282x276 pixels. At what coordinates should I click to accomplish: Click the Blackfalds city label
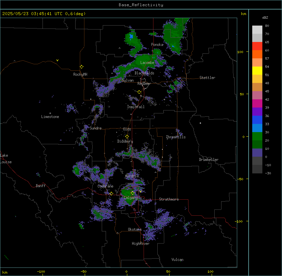pyautogui.click(x=144, y=73)
